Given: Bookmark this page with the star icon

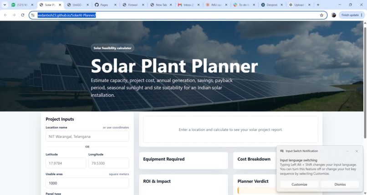Looking at the screenshot, I should (x=321, y=15).
